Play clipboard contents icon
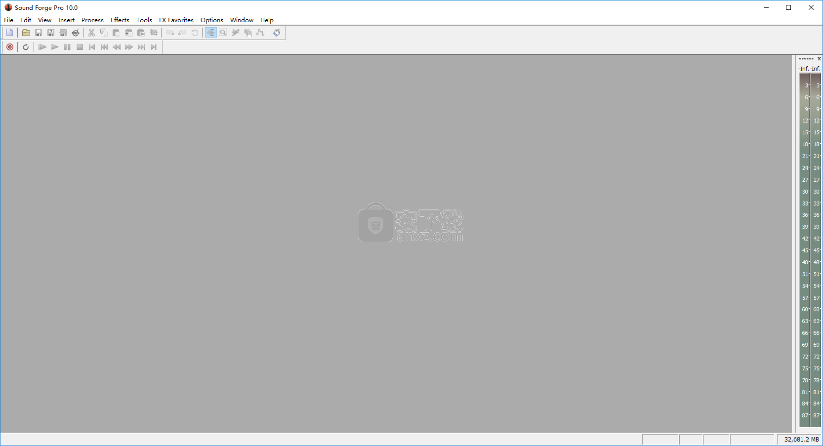 [141, 33]
